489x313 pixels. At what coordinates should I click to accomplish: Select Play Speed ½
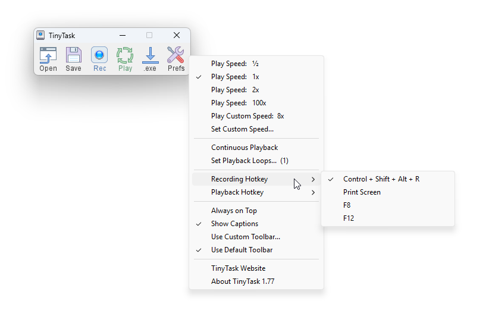[256, 64]
